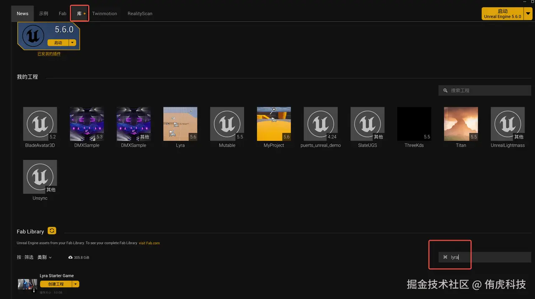
Task: Click the UnrealLightmass name label
Action: 508,145
